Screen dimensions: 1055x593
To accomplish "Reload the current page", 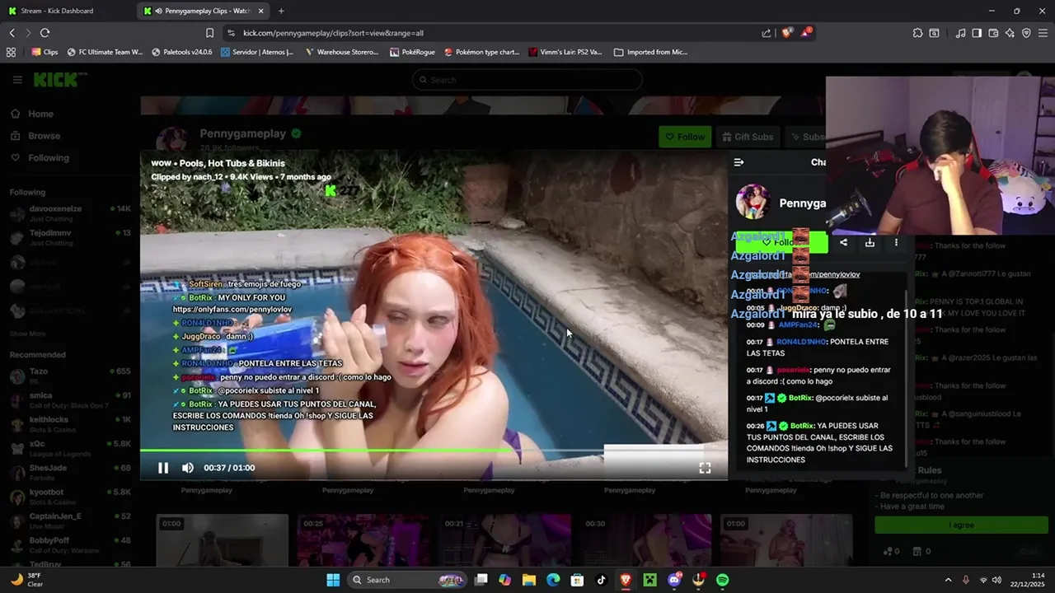I will click(x=45, y=33).
